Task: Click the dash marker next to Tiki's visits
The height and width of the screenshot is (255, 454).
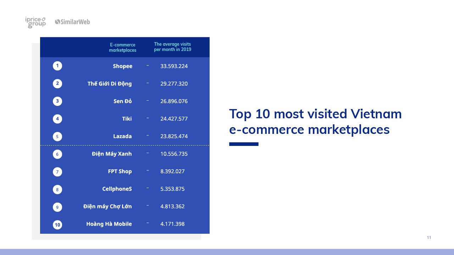Action: tap(148, 118)
